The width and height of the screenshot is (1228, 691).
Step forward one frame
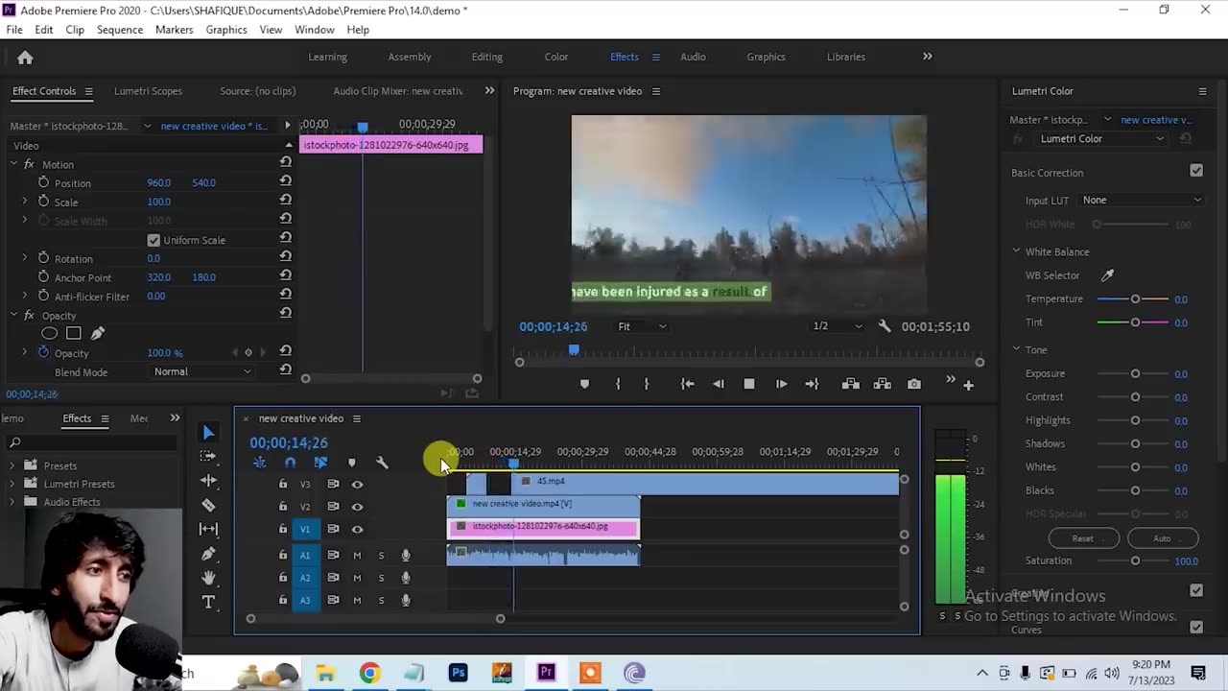pos(781,384)
